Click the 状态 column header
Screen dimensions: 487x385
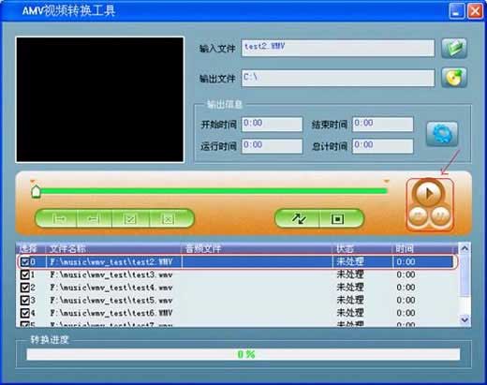pyautogui.click(x=345, y=248)
